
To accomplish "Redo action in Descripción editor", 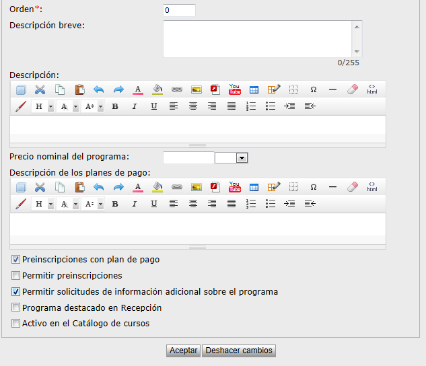I will point(118,89).
